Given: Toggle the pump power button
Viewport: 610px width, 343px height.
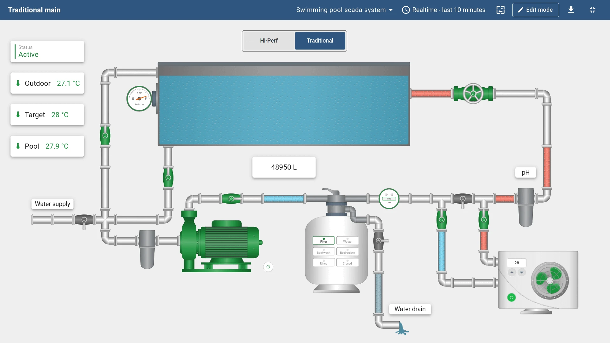Looking at the screenshot, I should [x=268, y=267].
